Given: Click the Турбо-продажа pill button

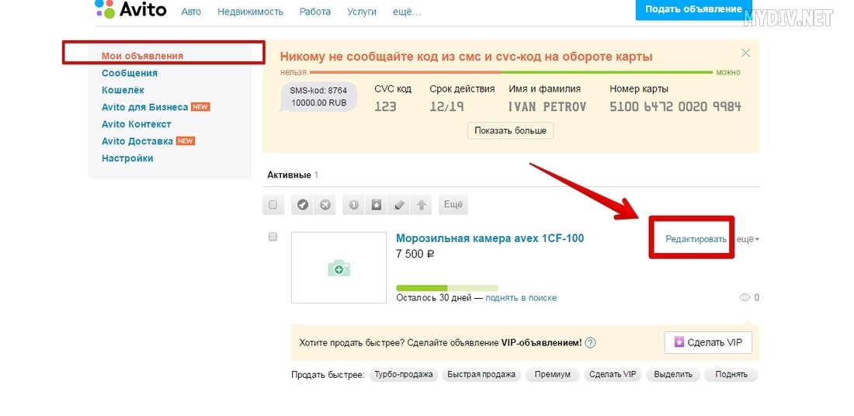Looking at the screenshot, I should [404, 375].
